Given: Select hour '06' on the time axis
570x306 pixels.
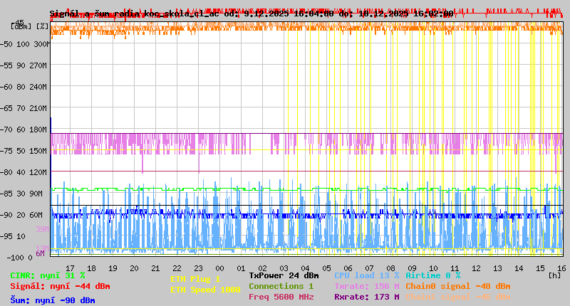Looking at the screenshot, I should tap(348, 268).
